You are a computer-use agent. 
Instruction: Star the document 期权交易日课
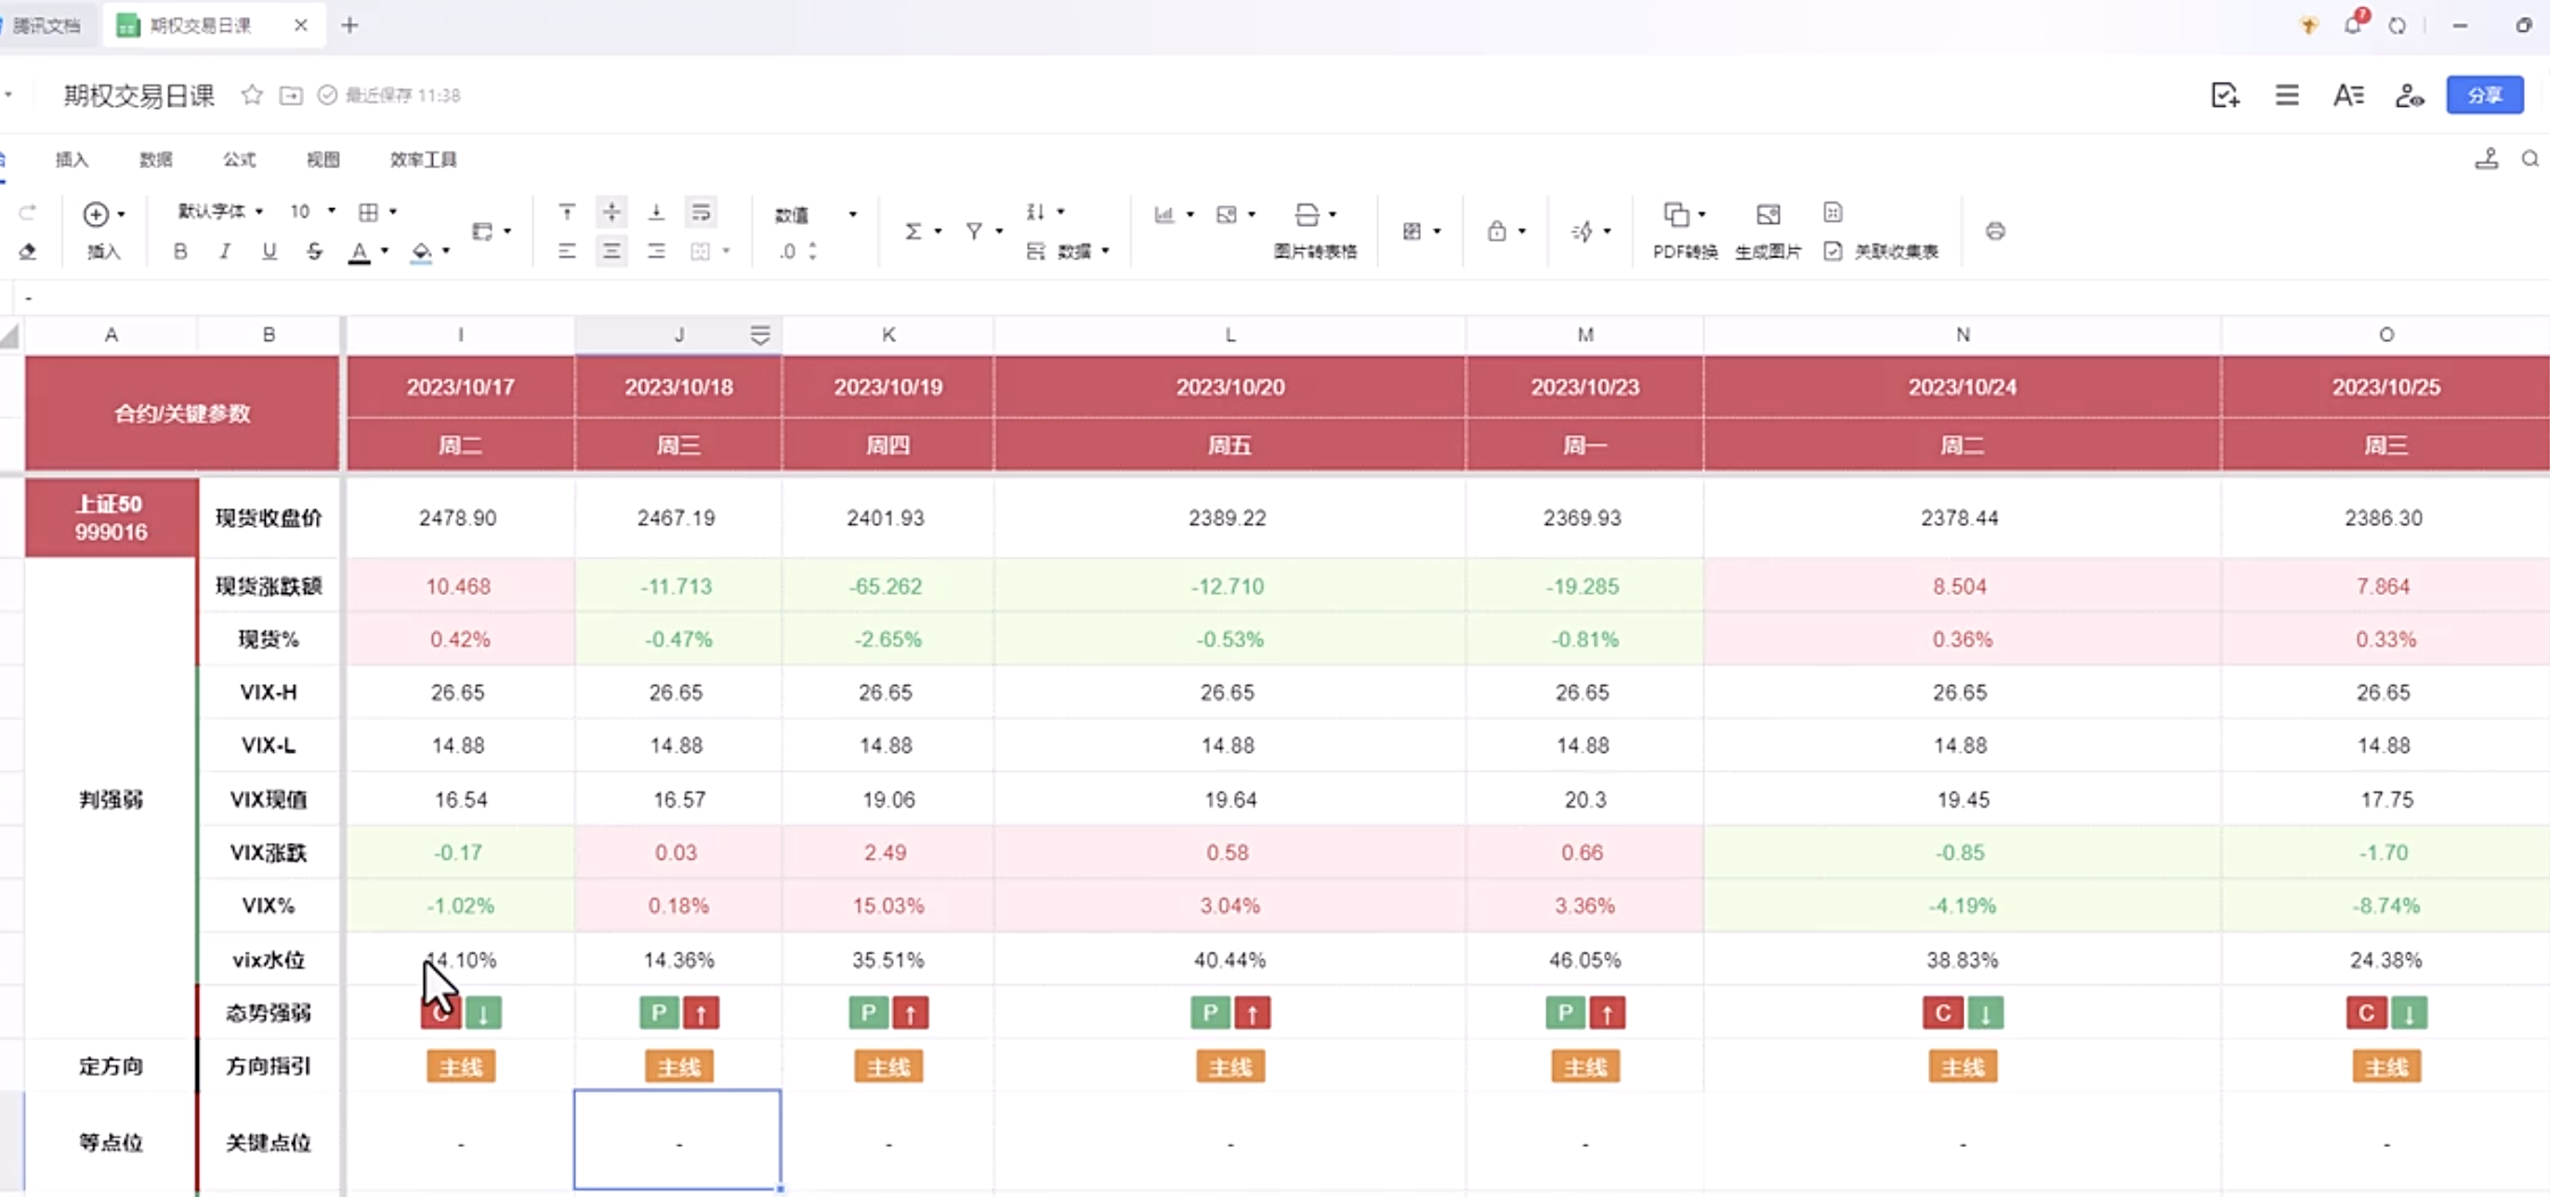coord(252,95)
